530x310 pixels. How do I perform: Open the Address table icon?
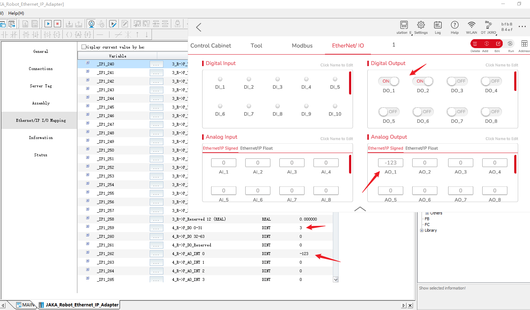(524, 44)
